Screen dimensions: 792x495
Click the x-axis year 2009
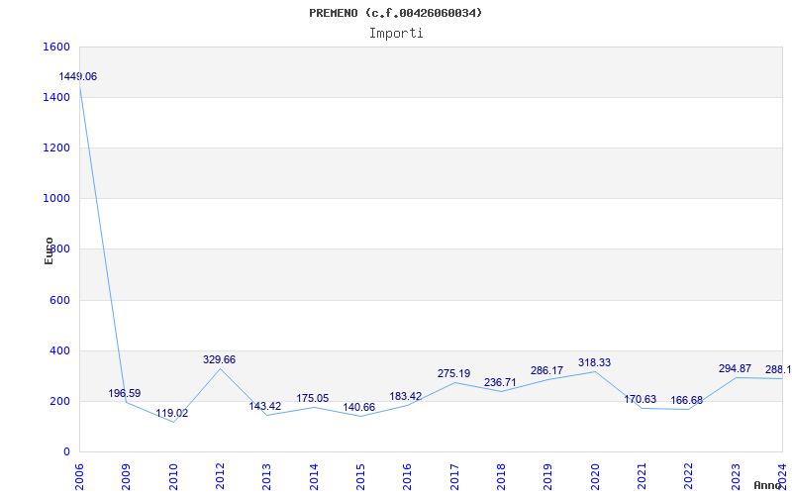127,477
